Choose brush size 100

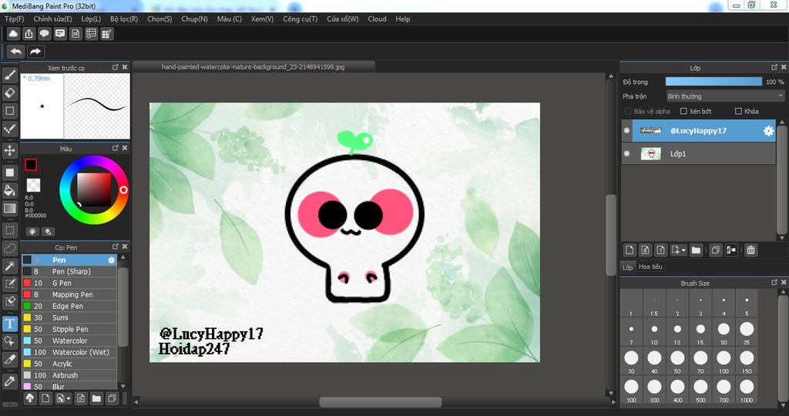724,361
